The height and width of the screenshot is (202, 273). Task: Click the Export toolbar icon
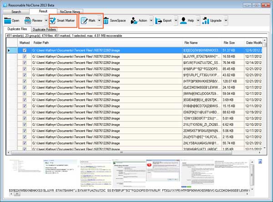click(x=159, y=21)
